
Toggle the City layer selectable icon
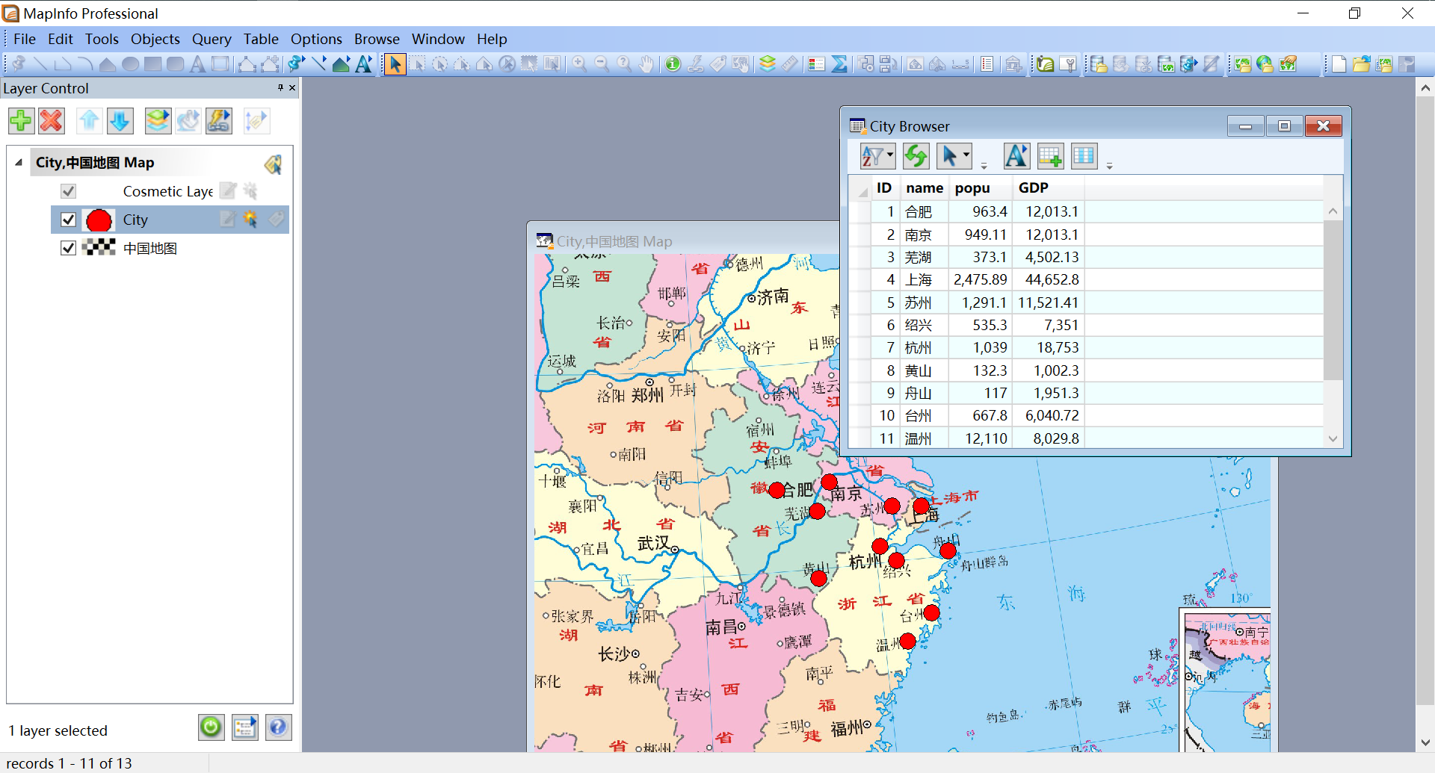point(250,219)
